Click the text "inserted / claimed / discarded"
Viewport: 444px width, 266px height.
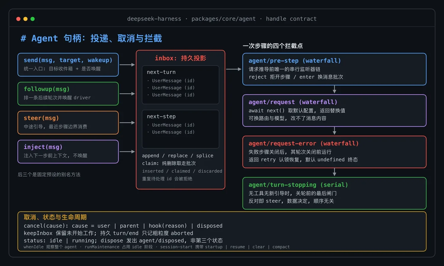(x=182, y=171)
